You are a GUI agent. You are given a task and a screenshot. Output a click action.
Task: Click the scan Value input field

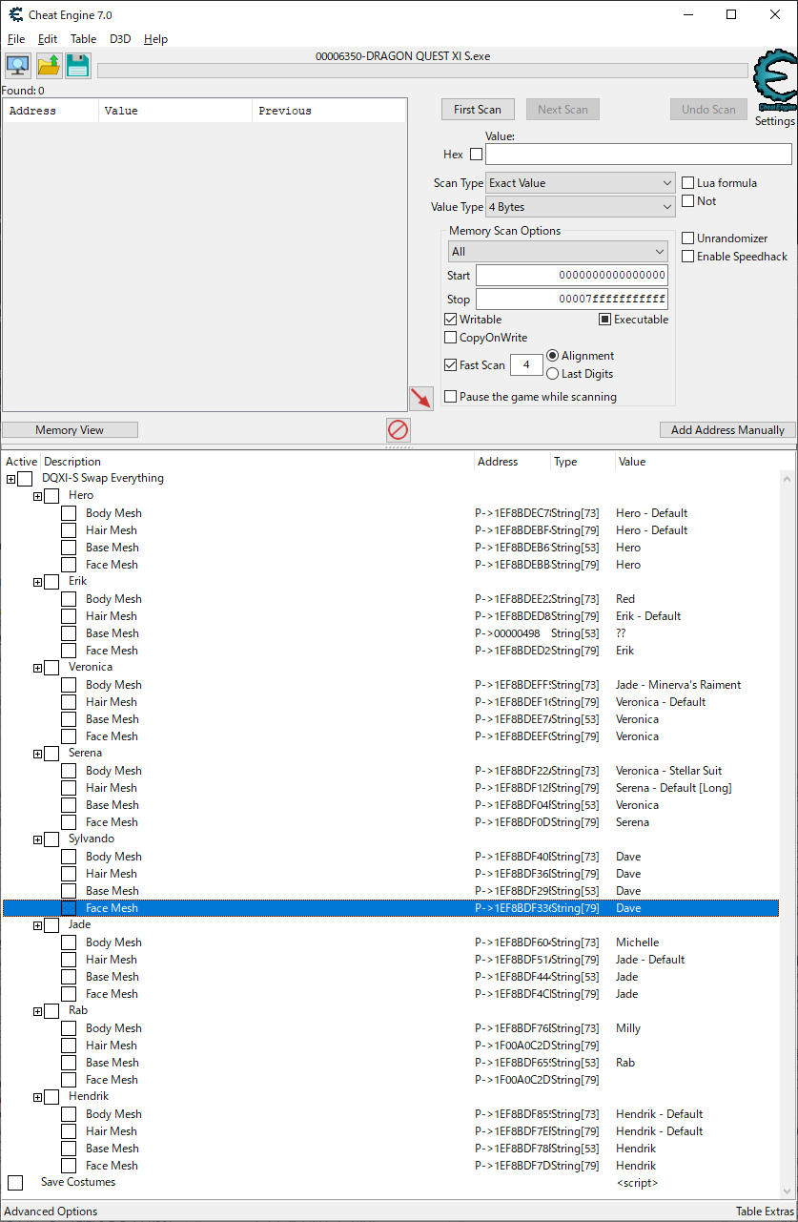[x=639, y=155]
